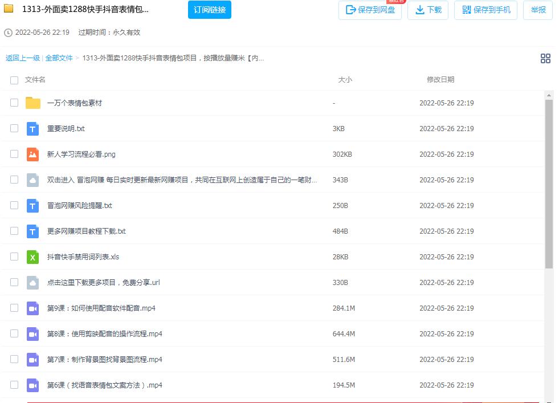Sort by the 修改日期 column header
The image size is (559, 403).
[440, 80]
